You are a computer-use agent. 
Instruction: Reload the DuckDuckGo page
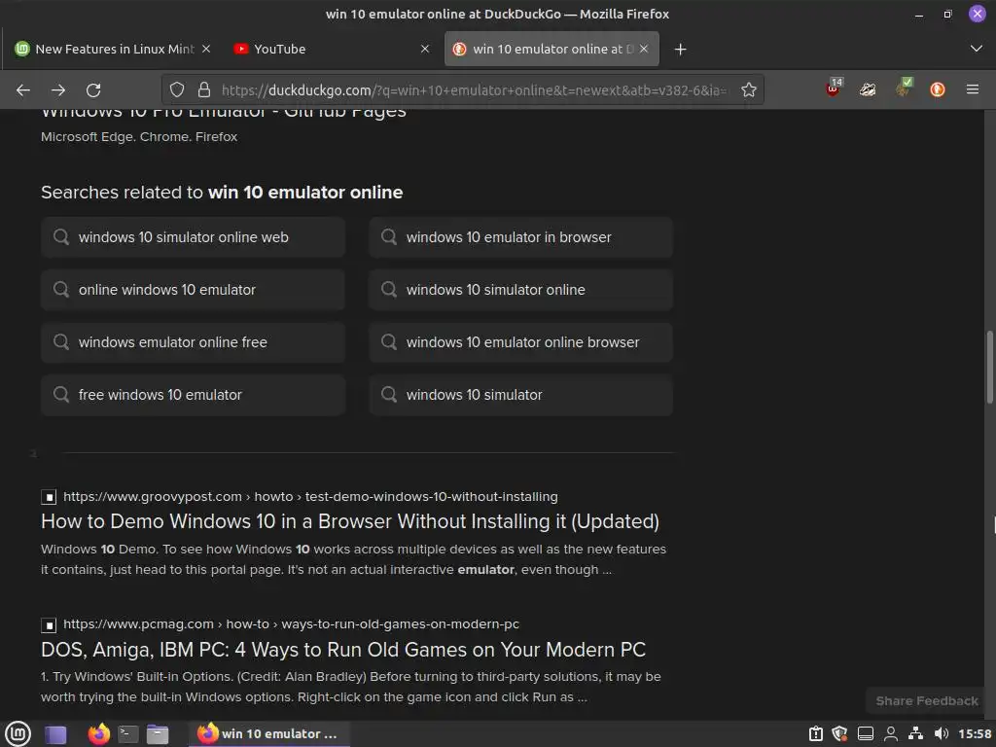tap(93, 90)
